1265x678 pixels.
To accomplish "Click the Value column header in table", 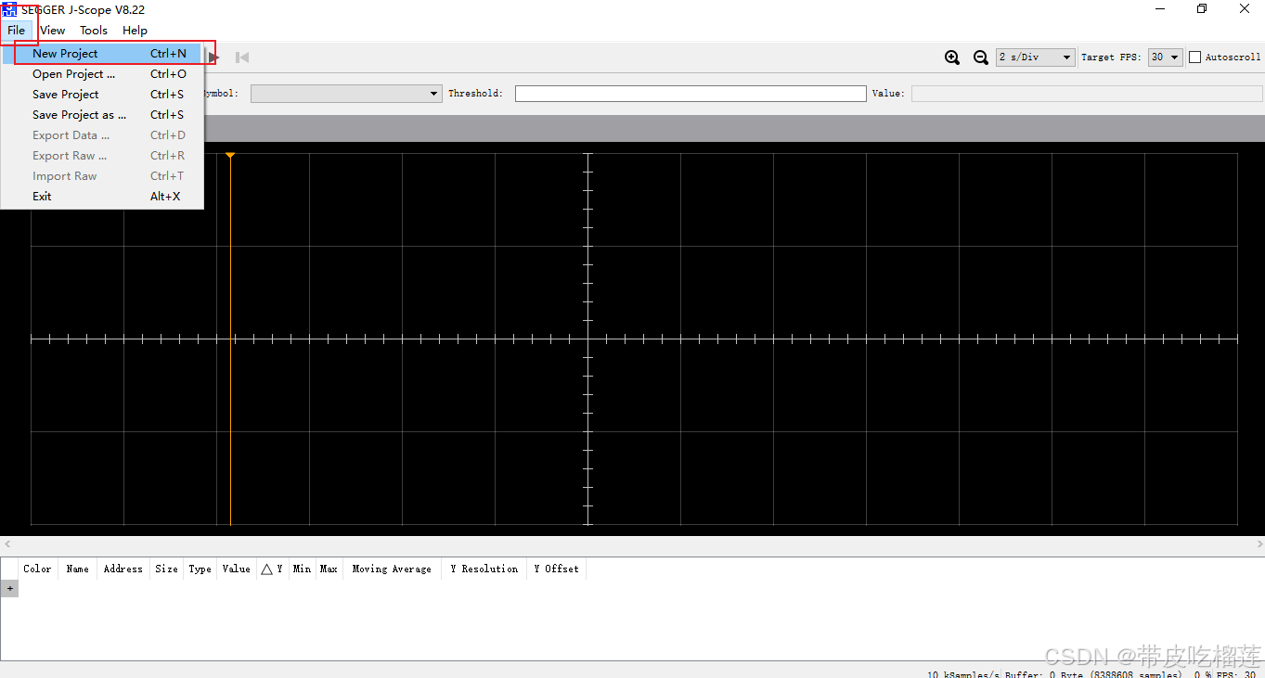I will 236,569.
